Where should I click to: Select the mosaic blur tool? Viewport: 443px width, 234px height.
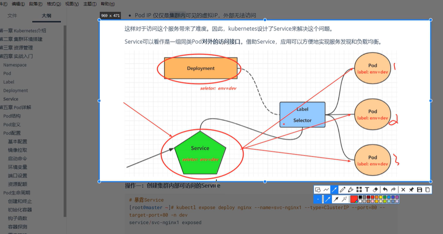359,190
